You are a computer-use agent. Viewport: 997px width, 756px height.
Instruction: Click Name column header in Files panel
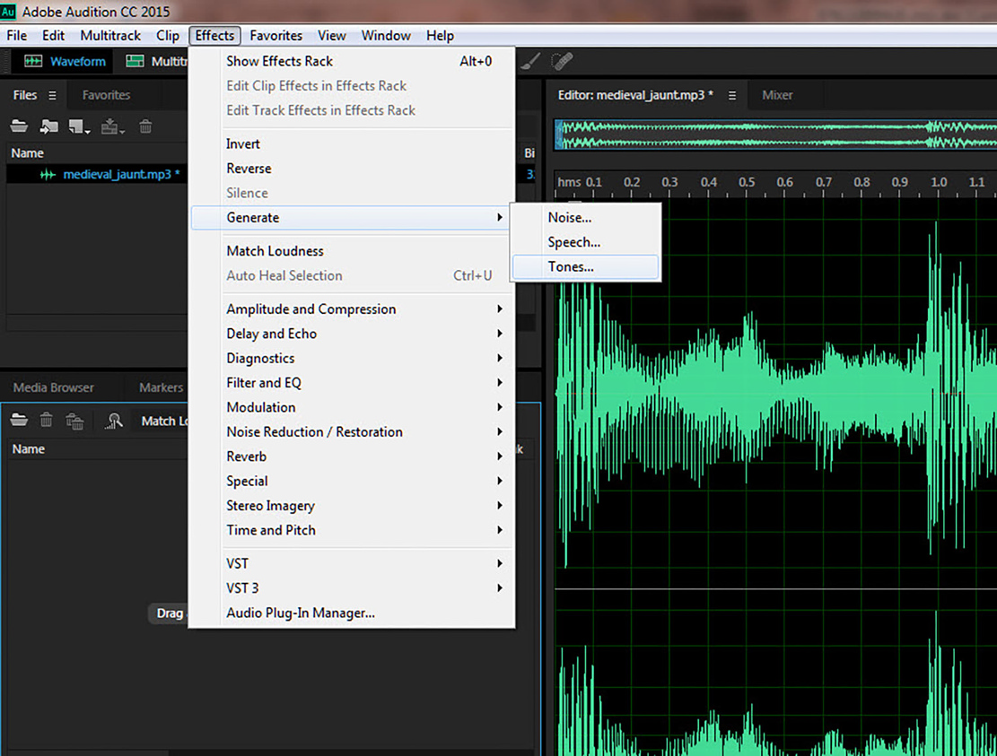[27, 153]
